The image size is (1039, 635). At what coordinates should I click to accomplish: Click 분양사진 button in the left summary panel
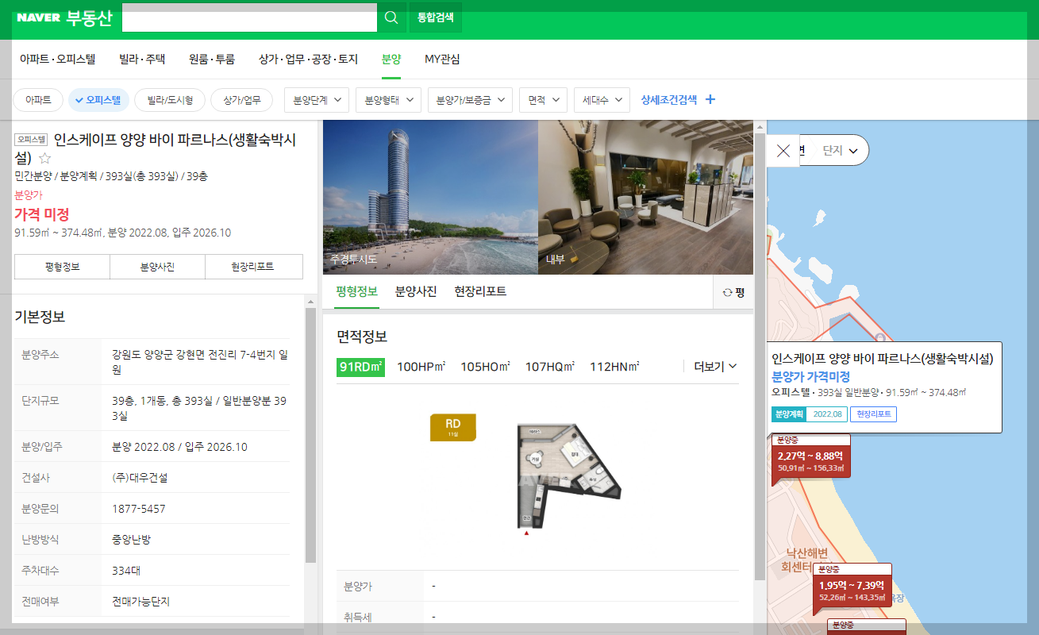click(x=157, y=267)
